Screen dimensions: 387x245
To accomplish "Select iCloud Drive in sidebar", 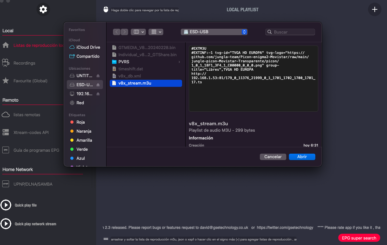I will (x=88, y=47).
